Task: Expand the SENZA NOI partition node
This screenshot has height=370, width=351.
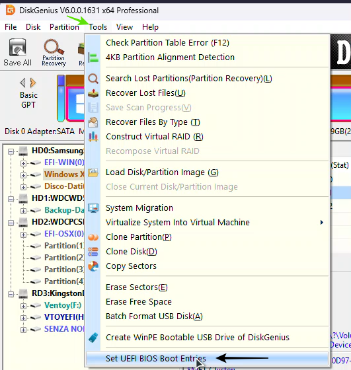Action: click(23, 330)
